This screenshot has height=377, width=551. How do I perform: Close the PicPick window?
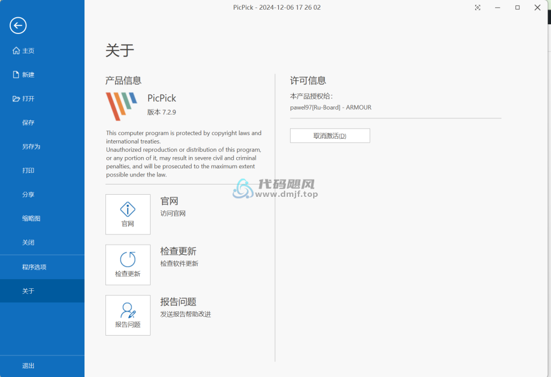(x=538, y=8)
